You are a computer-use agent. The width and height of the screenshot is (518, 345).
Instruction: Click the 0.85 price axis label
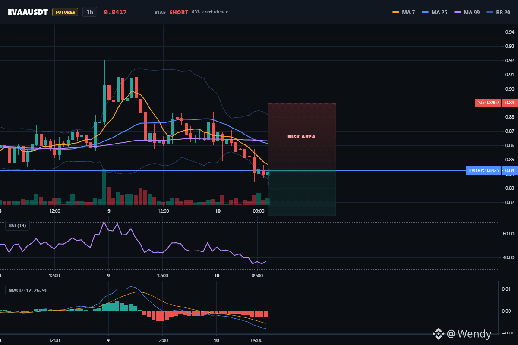pos(509,160)
